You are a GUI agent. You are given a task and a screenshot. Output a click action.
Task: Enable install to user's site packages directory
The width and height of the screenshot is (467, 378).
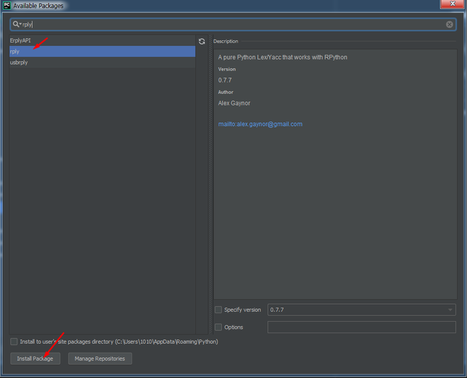pos(14,342)
